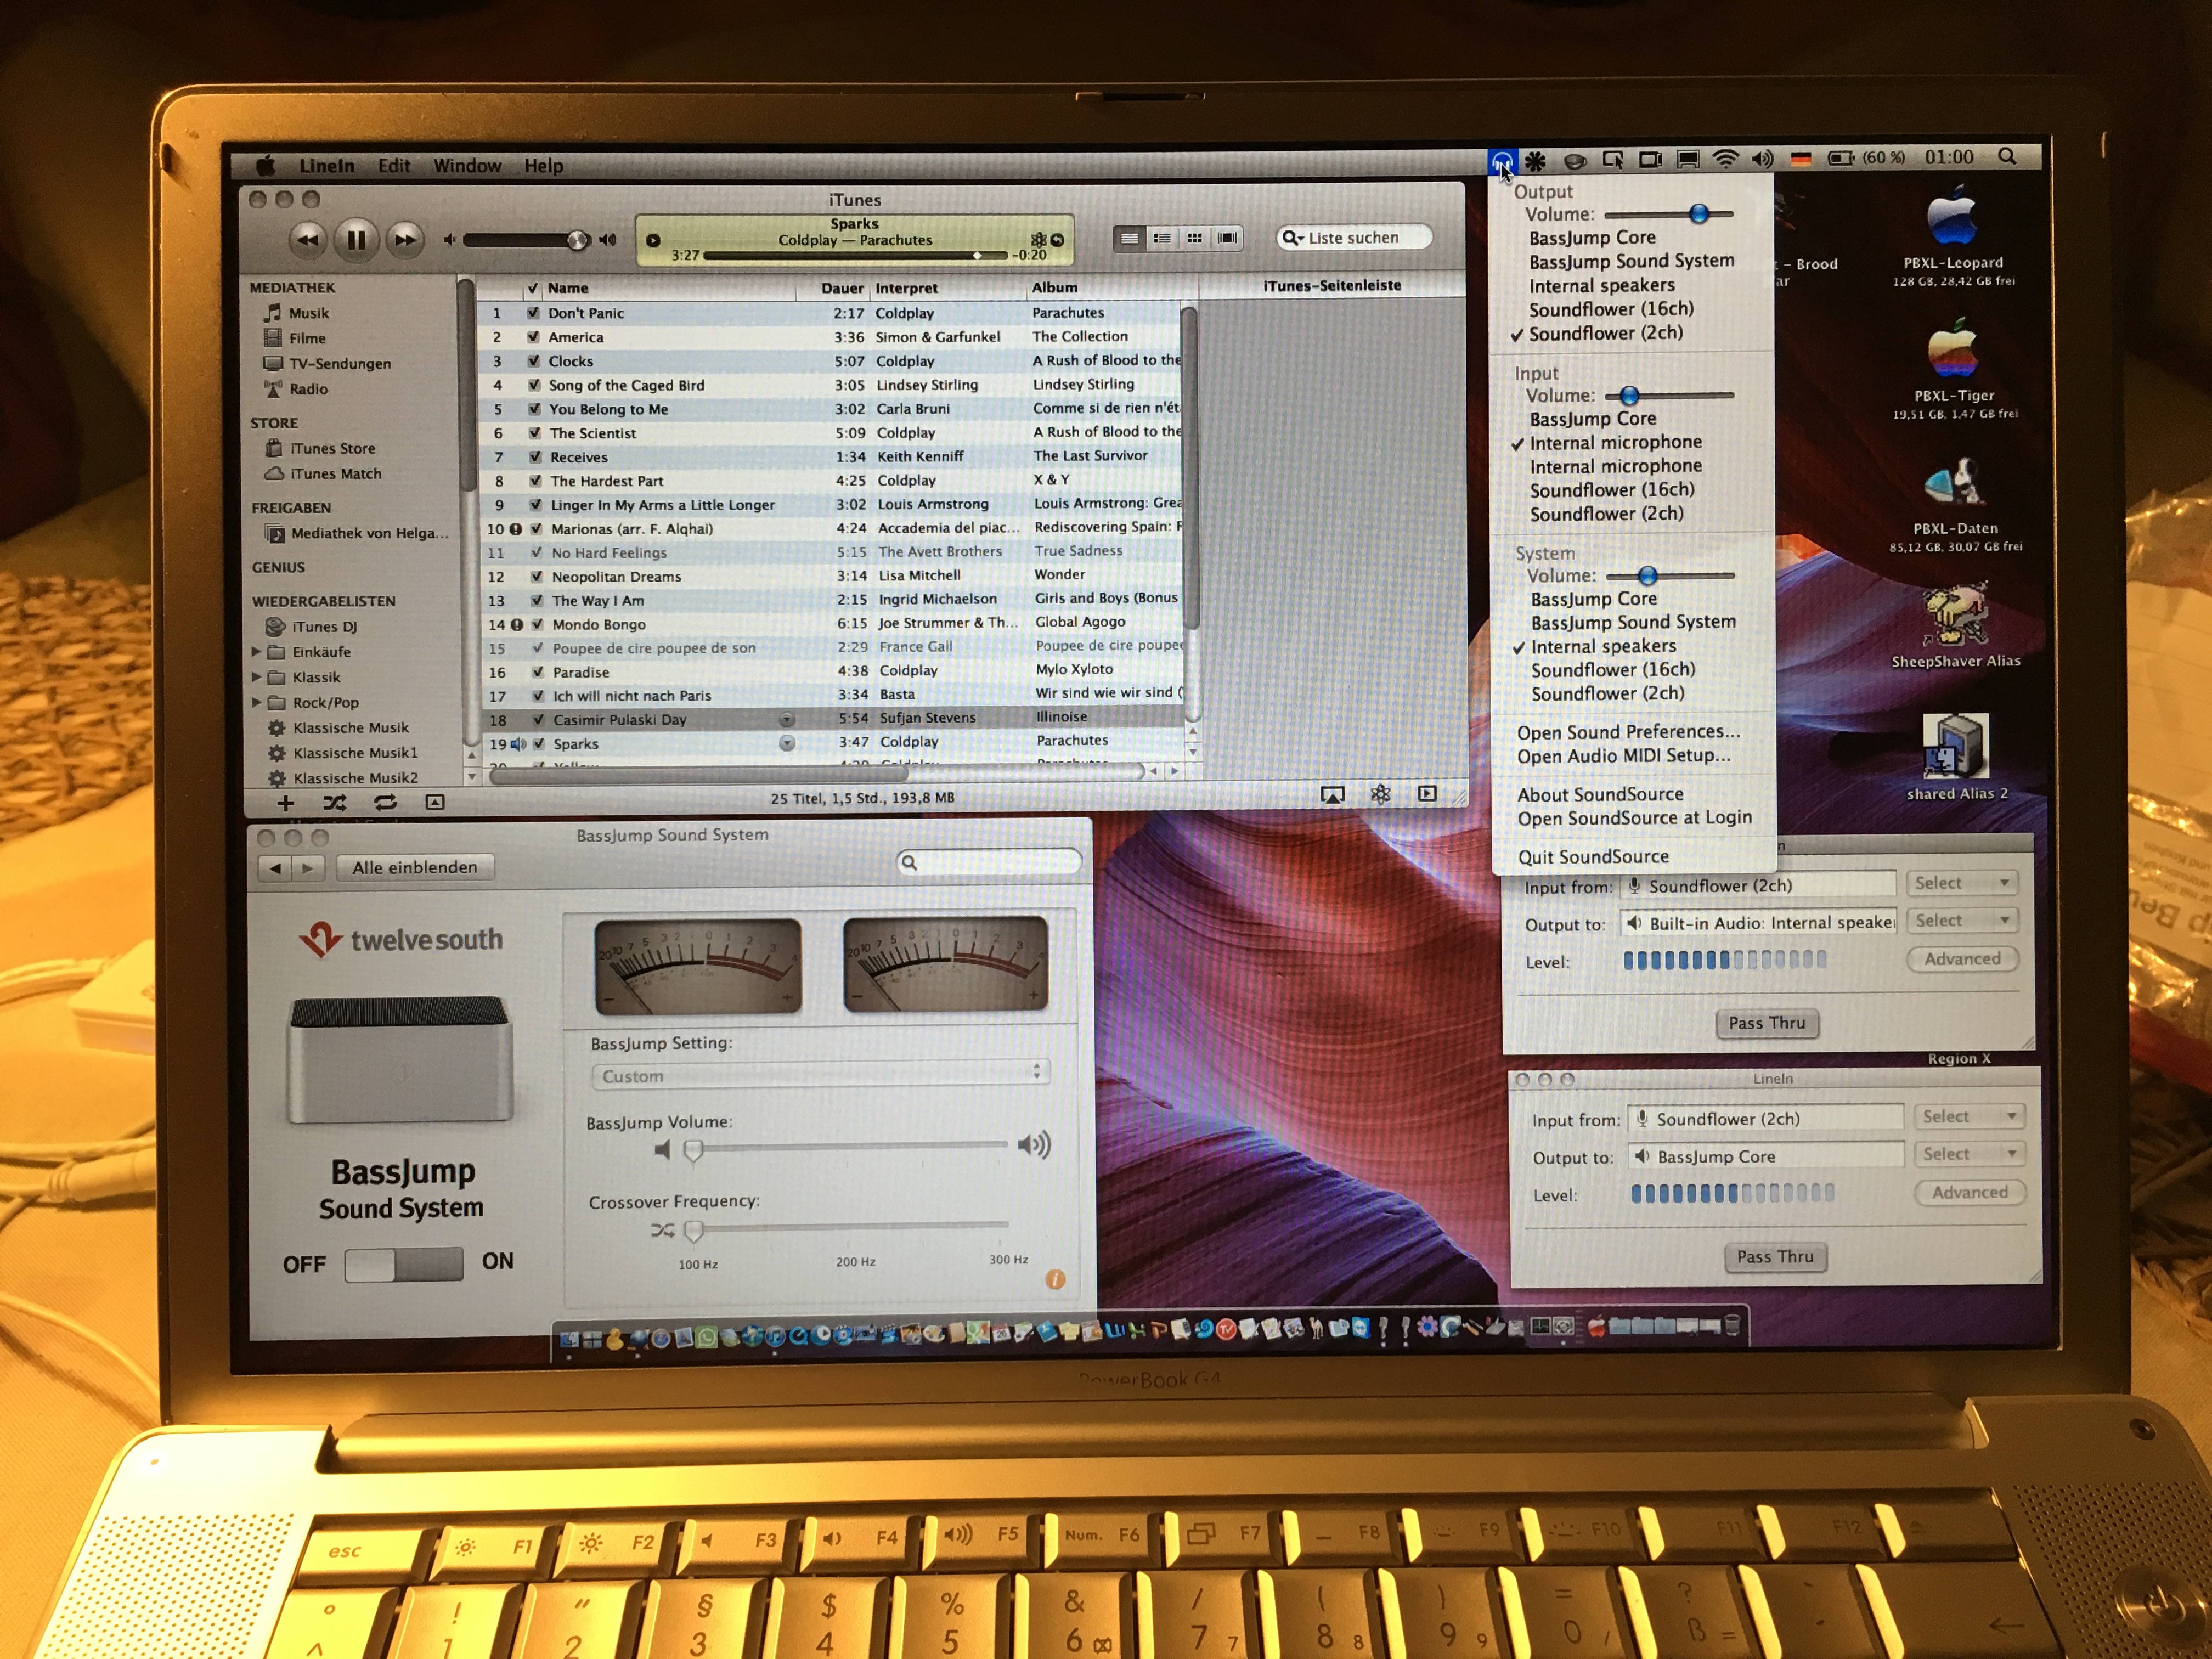
Task: Switch iTunes to grid view
Action: pyautogui.click(x=1194, y=238)
